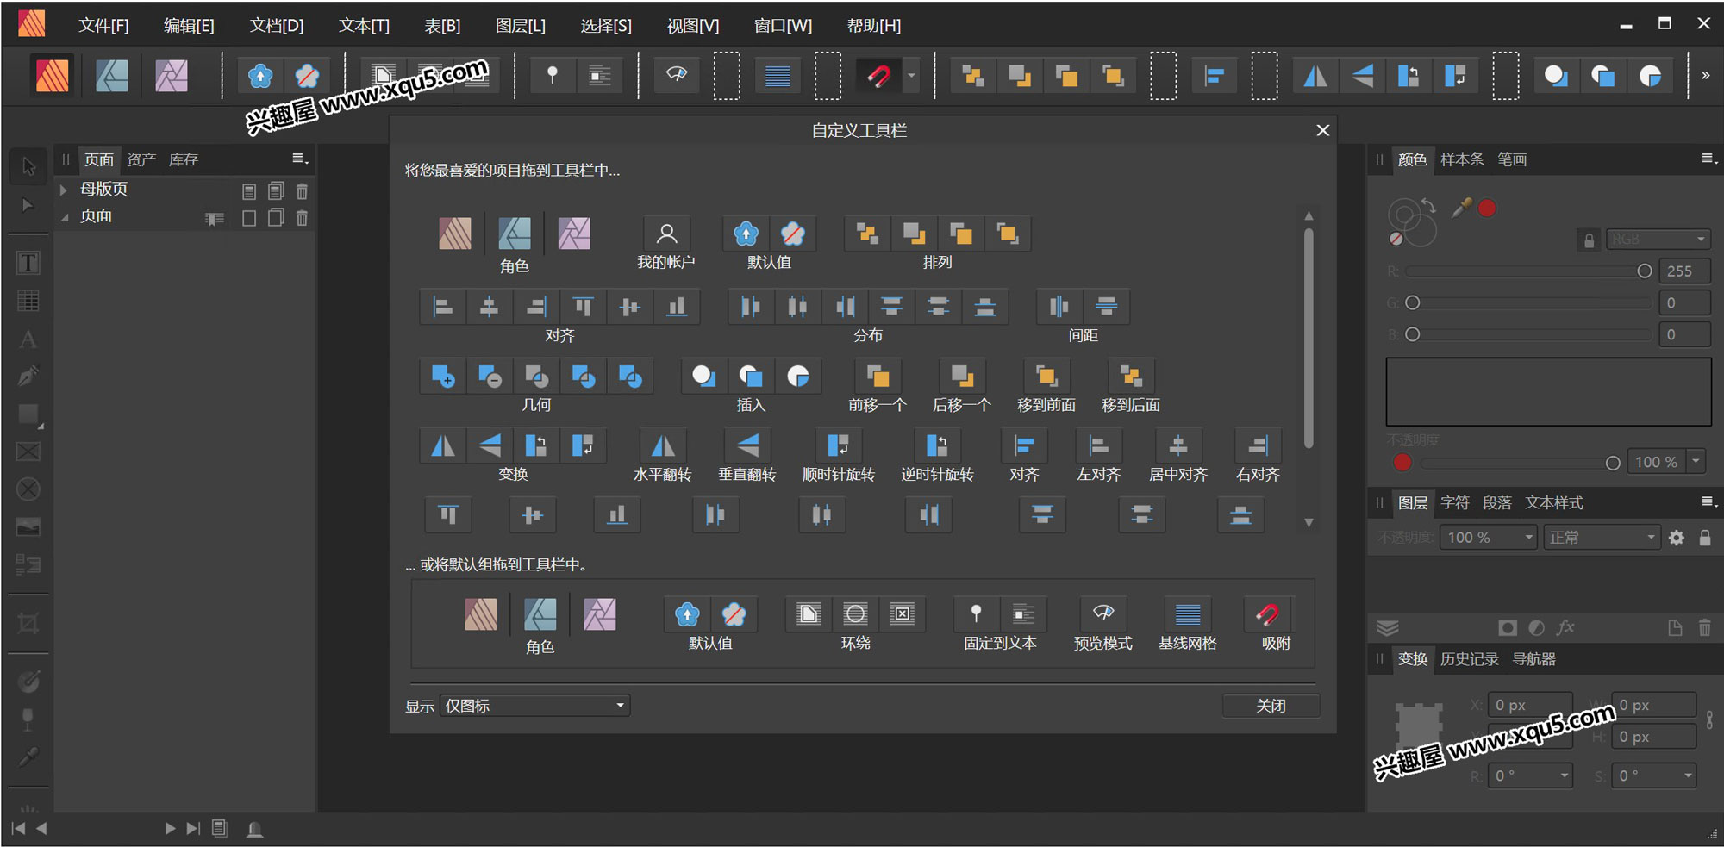Click the first page button in the status bar
The image size is (1724, 847).
coord(18,828)
